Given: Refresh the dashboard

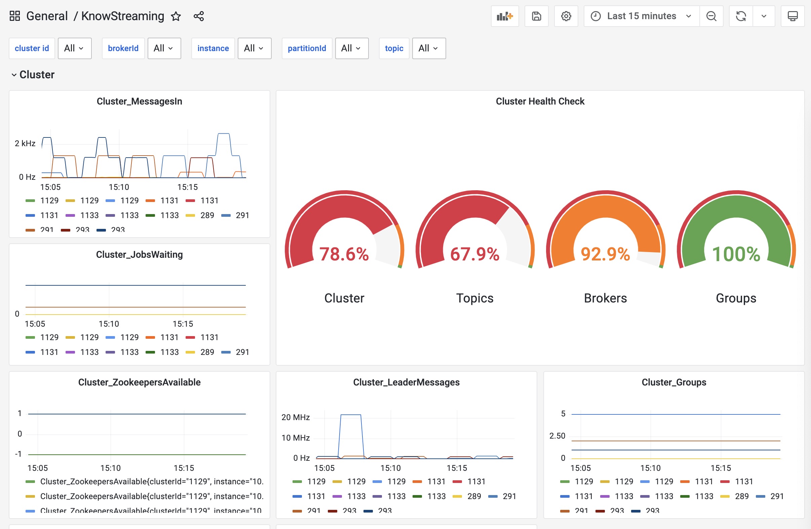Looking at the screenshot, I should click(x=740, y=16).
